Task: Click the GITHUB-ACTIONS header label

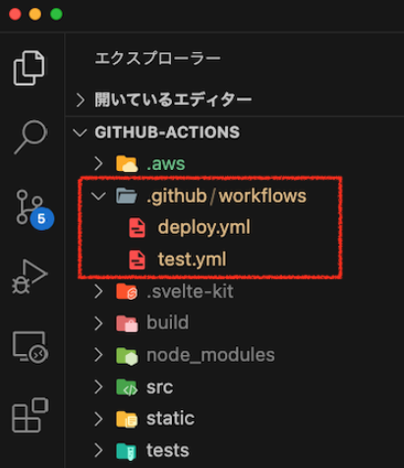Action: coord(167,133)
